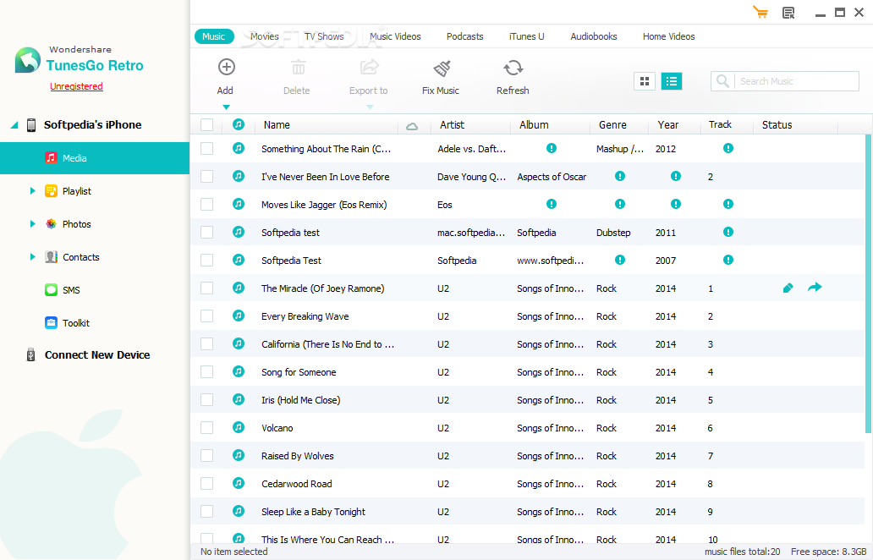Switch to list view

(x=672, y=81)
